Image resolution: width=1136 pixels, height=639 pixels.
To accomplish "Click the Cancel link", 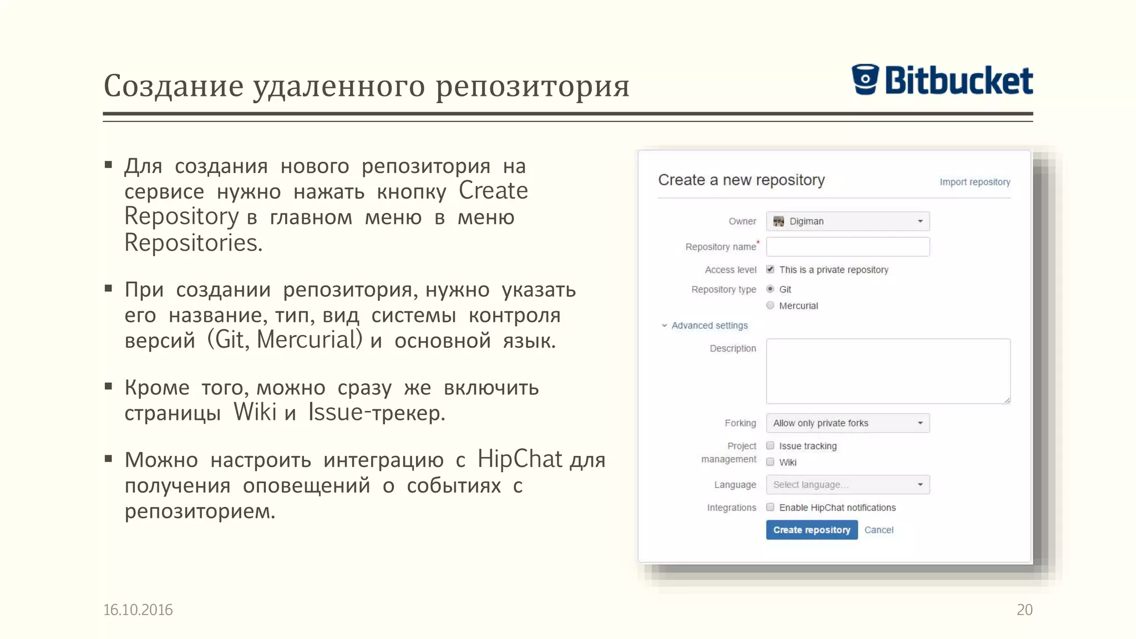I will click(879, 530).
